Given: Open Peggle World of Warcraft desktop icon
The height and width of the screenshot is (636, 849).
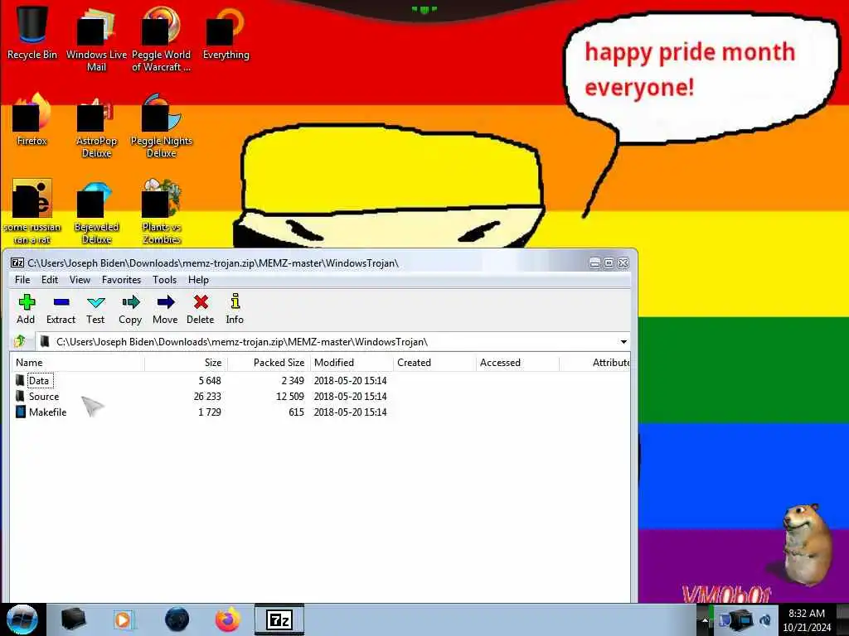Looking at the screenshot, I should (161, 39).
